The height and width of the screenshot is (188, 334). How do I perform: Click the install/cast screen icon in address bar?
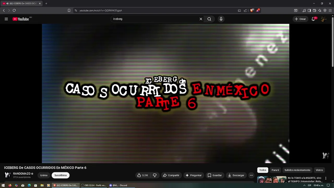[239, 10]
